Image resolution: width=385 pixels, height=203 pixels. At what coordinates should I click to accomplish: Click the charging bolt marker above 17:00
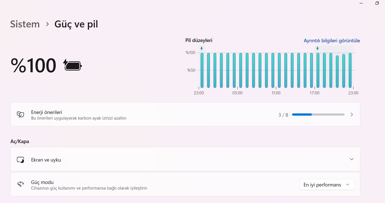click(x=318, y=48)
